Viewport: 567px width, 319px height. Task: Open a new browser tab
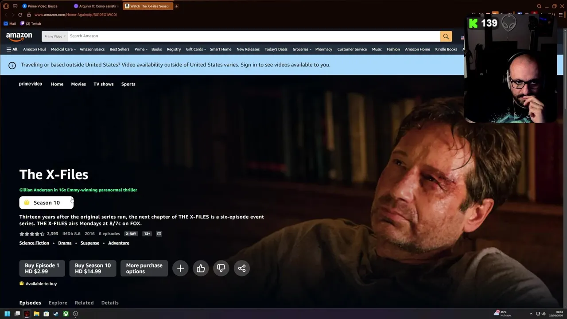[x=177, y=6]
